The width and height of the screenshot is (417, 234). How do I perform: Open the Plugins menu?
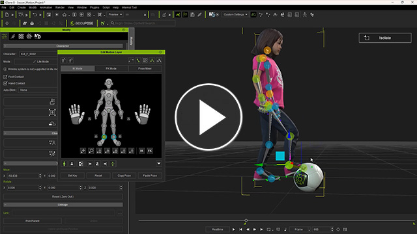coord(94,7)
